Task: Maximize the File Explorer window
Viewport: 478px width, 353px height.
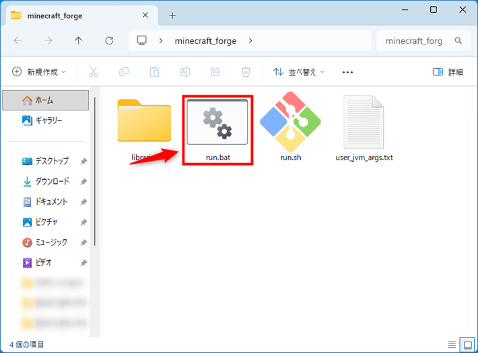Action: click(433, 9)
